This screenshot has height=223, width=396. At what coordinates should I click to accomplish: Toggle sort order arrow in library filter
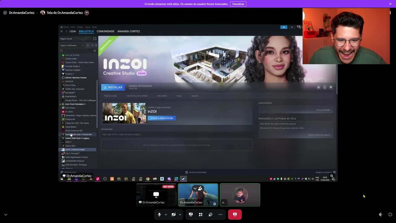click(x=88, y=45)
